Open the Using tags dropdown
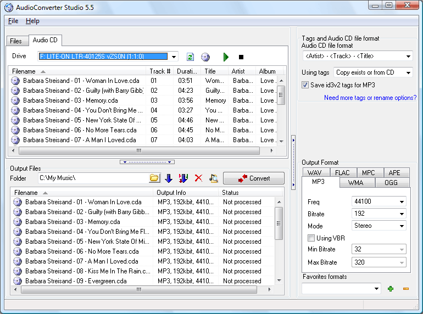The height and width of the screenshot is (314, 423). point(408,72)
